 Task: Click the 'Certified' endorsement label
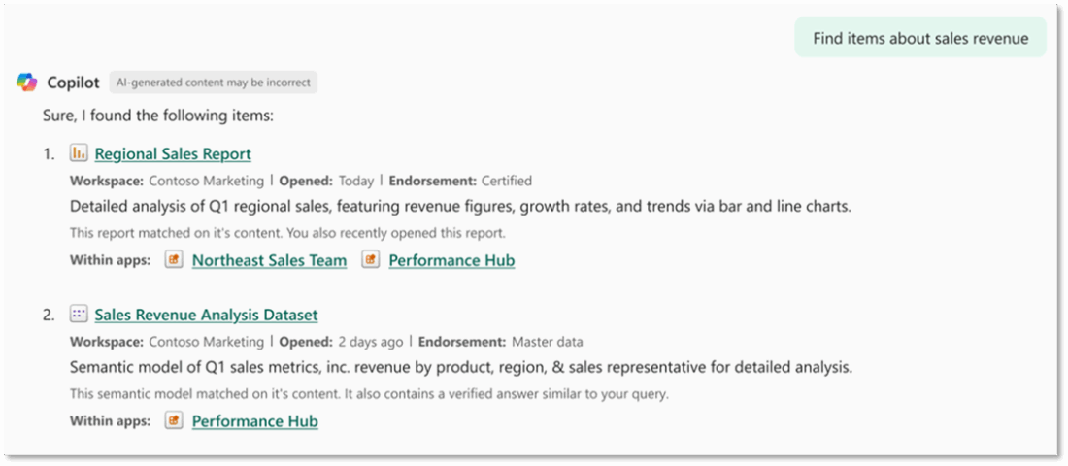point(507,182)
